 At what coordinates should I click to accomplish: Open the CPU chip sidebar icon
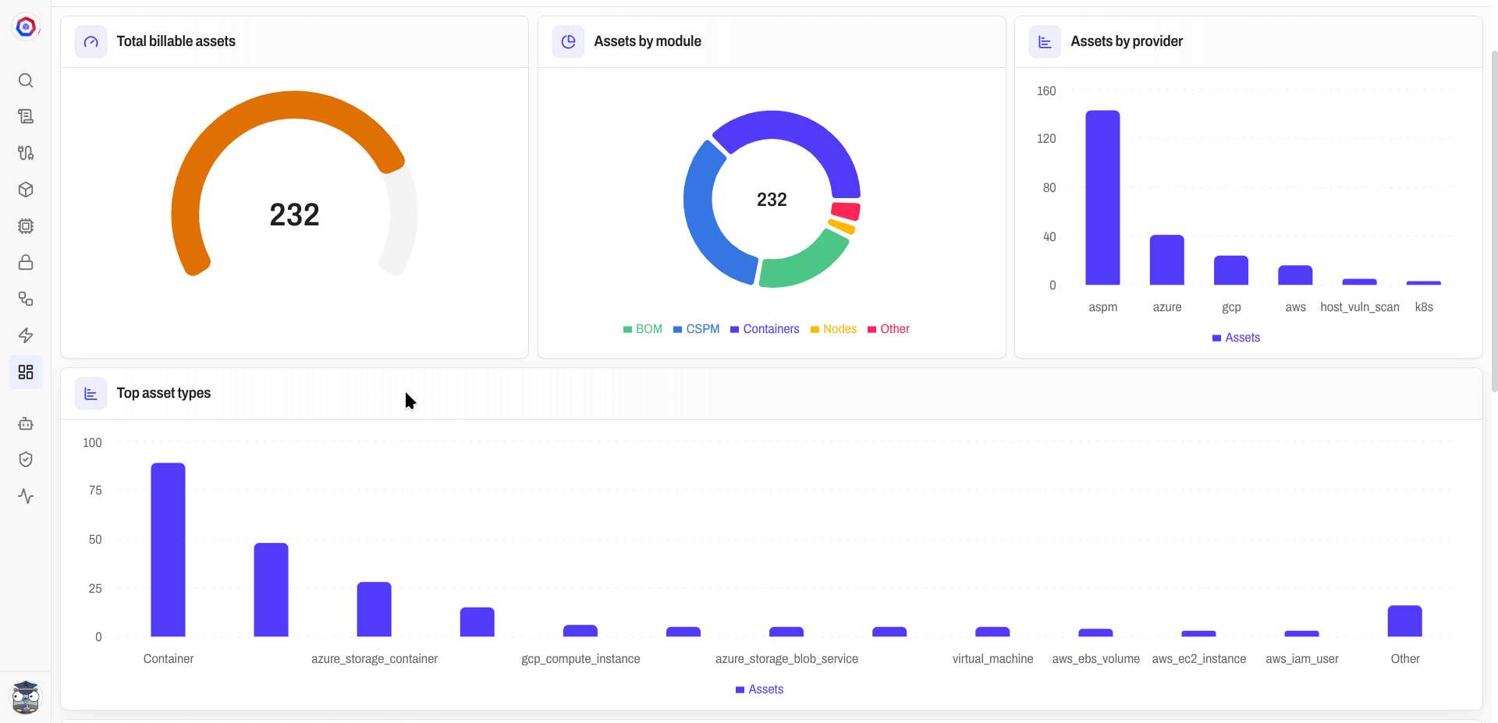pyautogui.click(x=26, y=226)
